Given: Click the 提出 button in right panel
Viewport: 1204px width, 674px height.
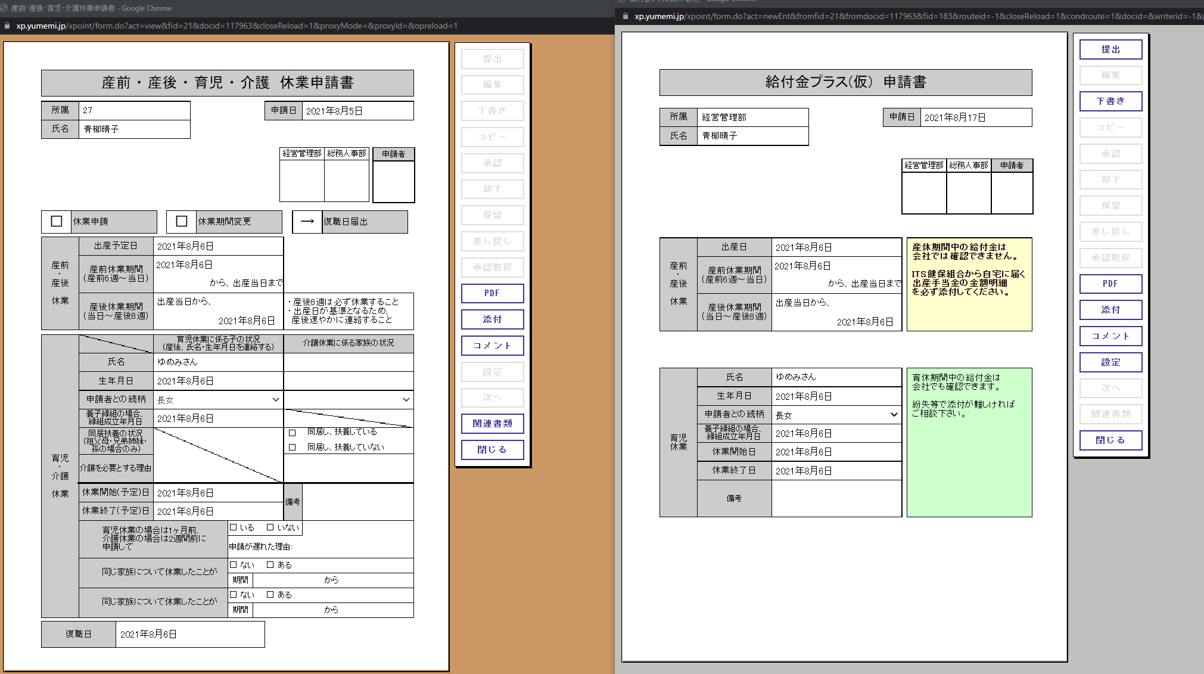Looking at the screenshot, I should [x=1110, y=49].
